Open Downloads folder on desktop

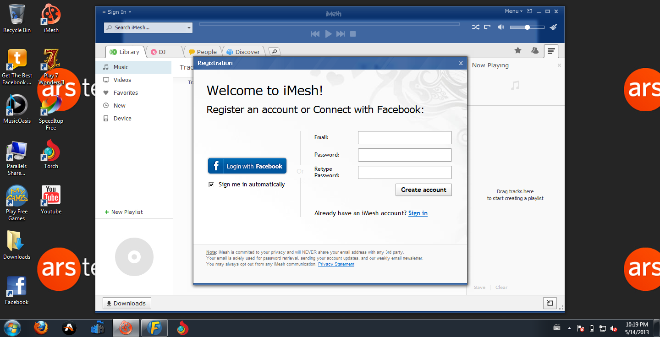coord(17,245)
